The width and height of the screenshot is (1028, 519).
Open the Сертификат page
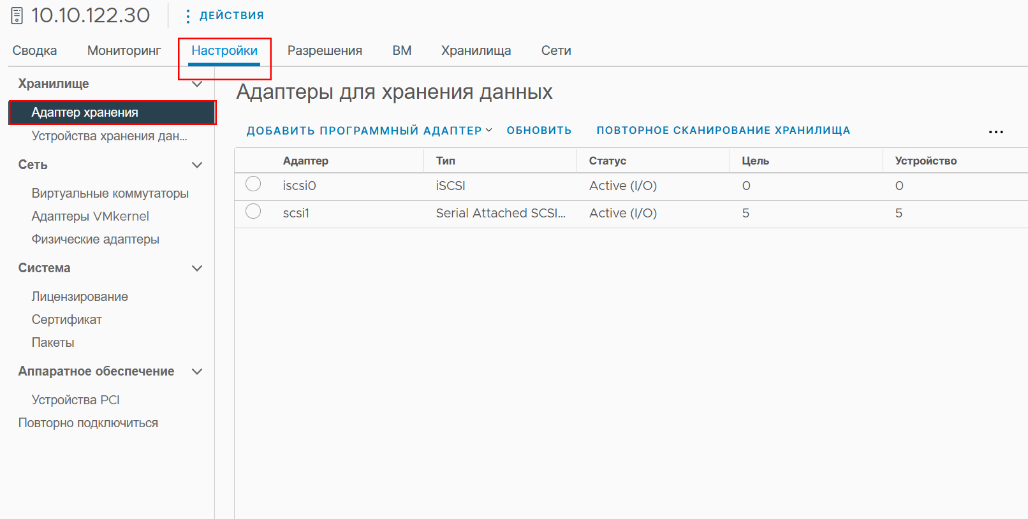(67, 319)
